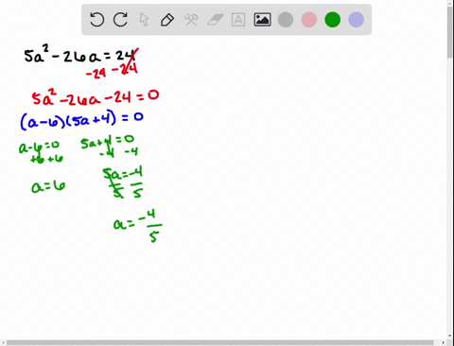The width and height of the screenshot is (454, 346).
Task: Click the redo arrow icon
Action: click(x=120, y=20)
